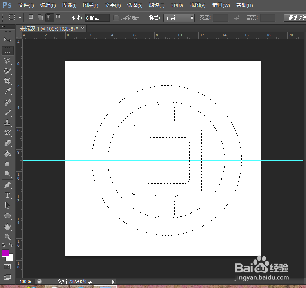This screenshot has width=306, height=288.
Task: Open the 文件(F) menu
Action: point(26,5)
